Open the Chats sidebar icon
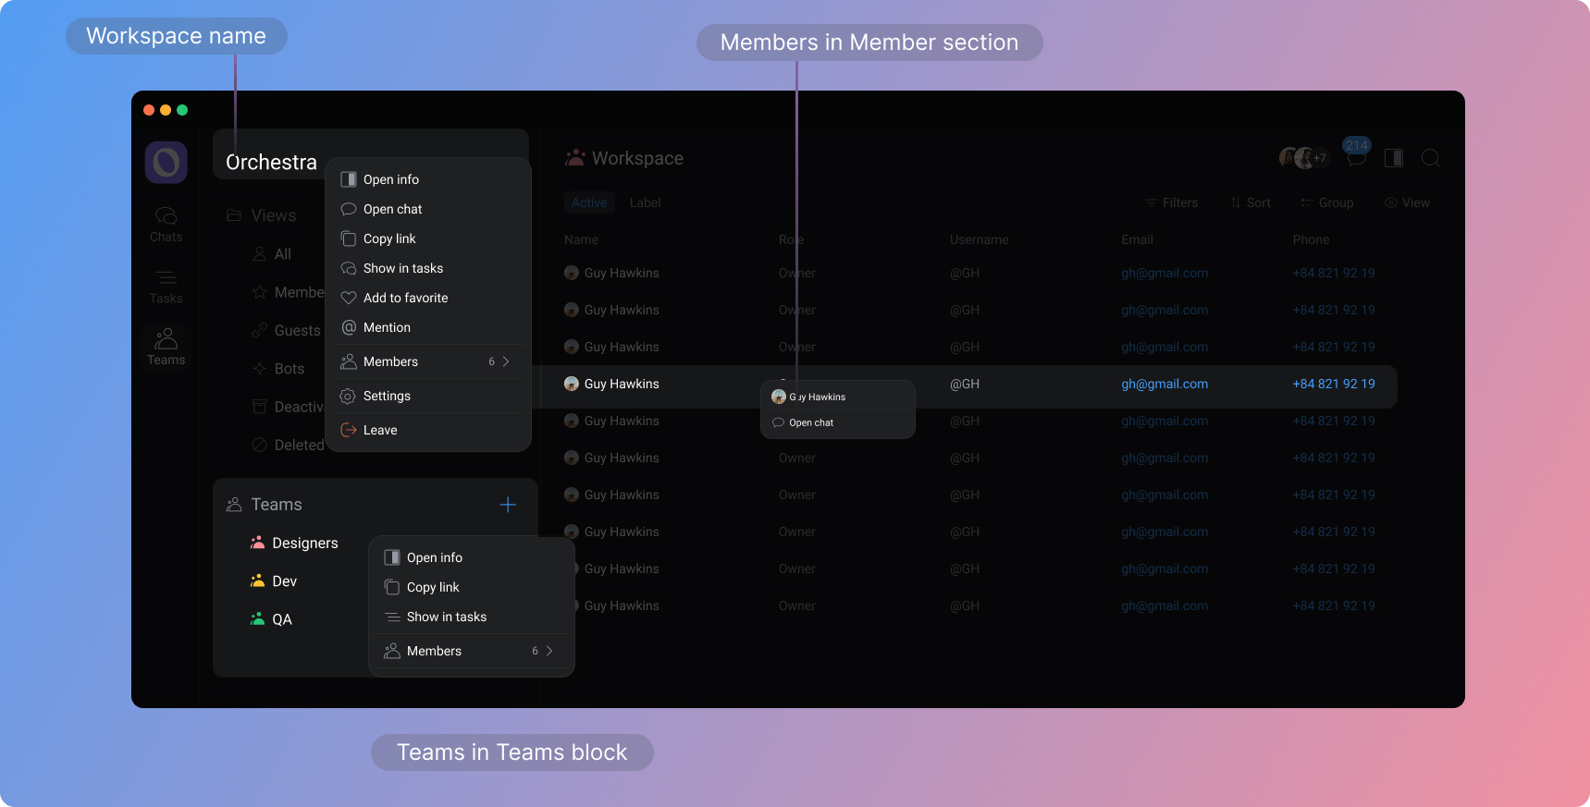Image resolution: width=1590 pixels, height=807 pixels. (166, 224)
